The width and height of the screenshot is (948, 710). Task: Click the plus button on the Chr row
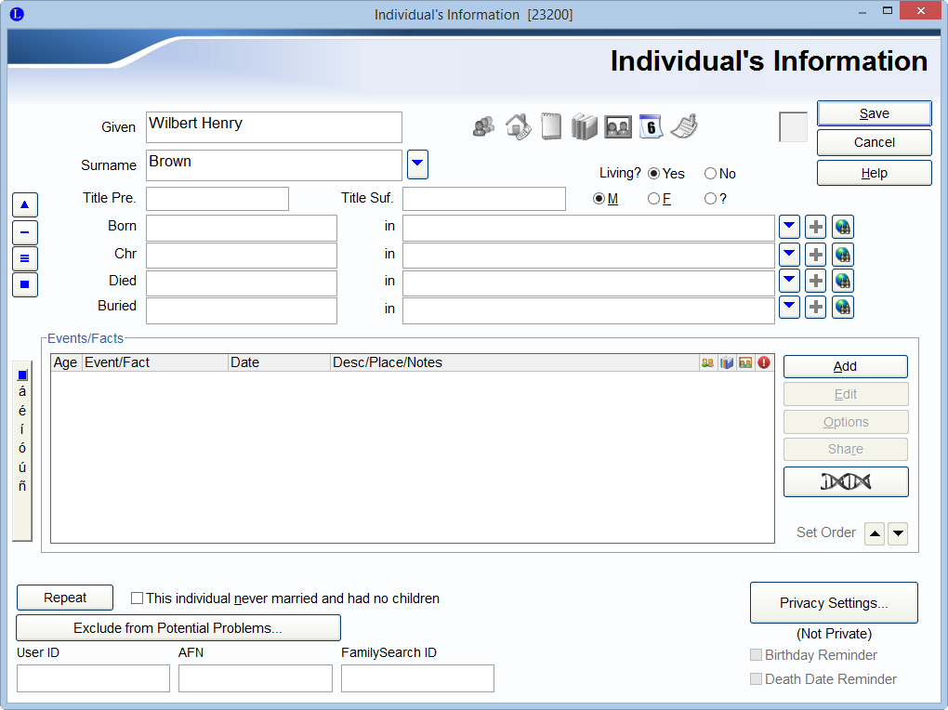(x=816, y=255)
